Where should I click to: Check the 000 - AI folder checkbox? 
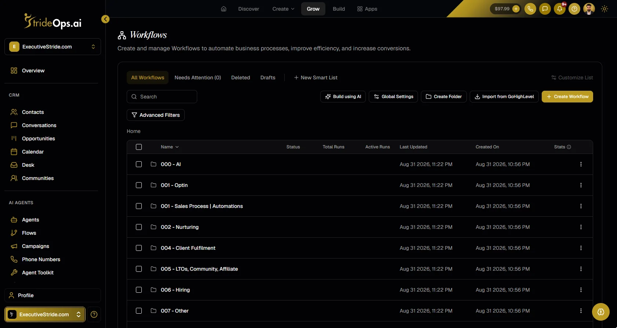(x=139, y=164)
